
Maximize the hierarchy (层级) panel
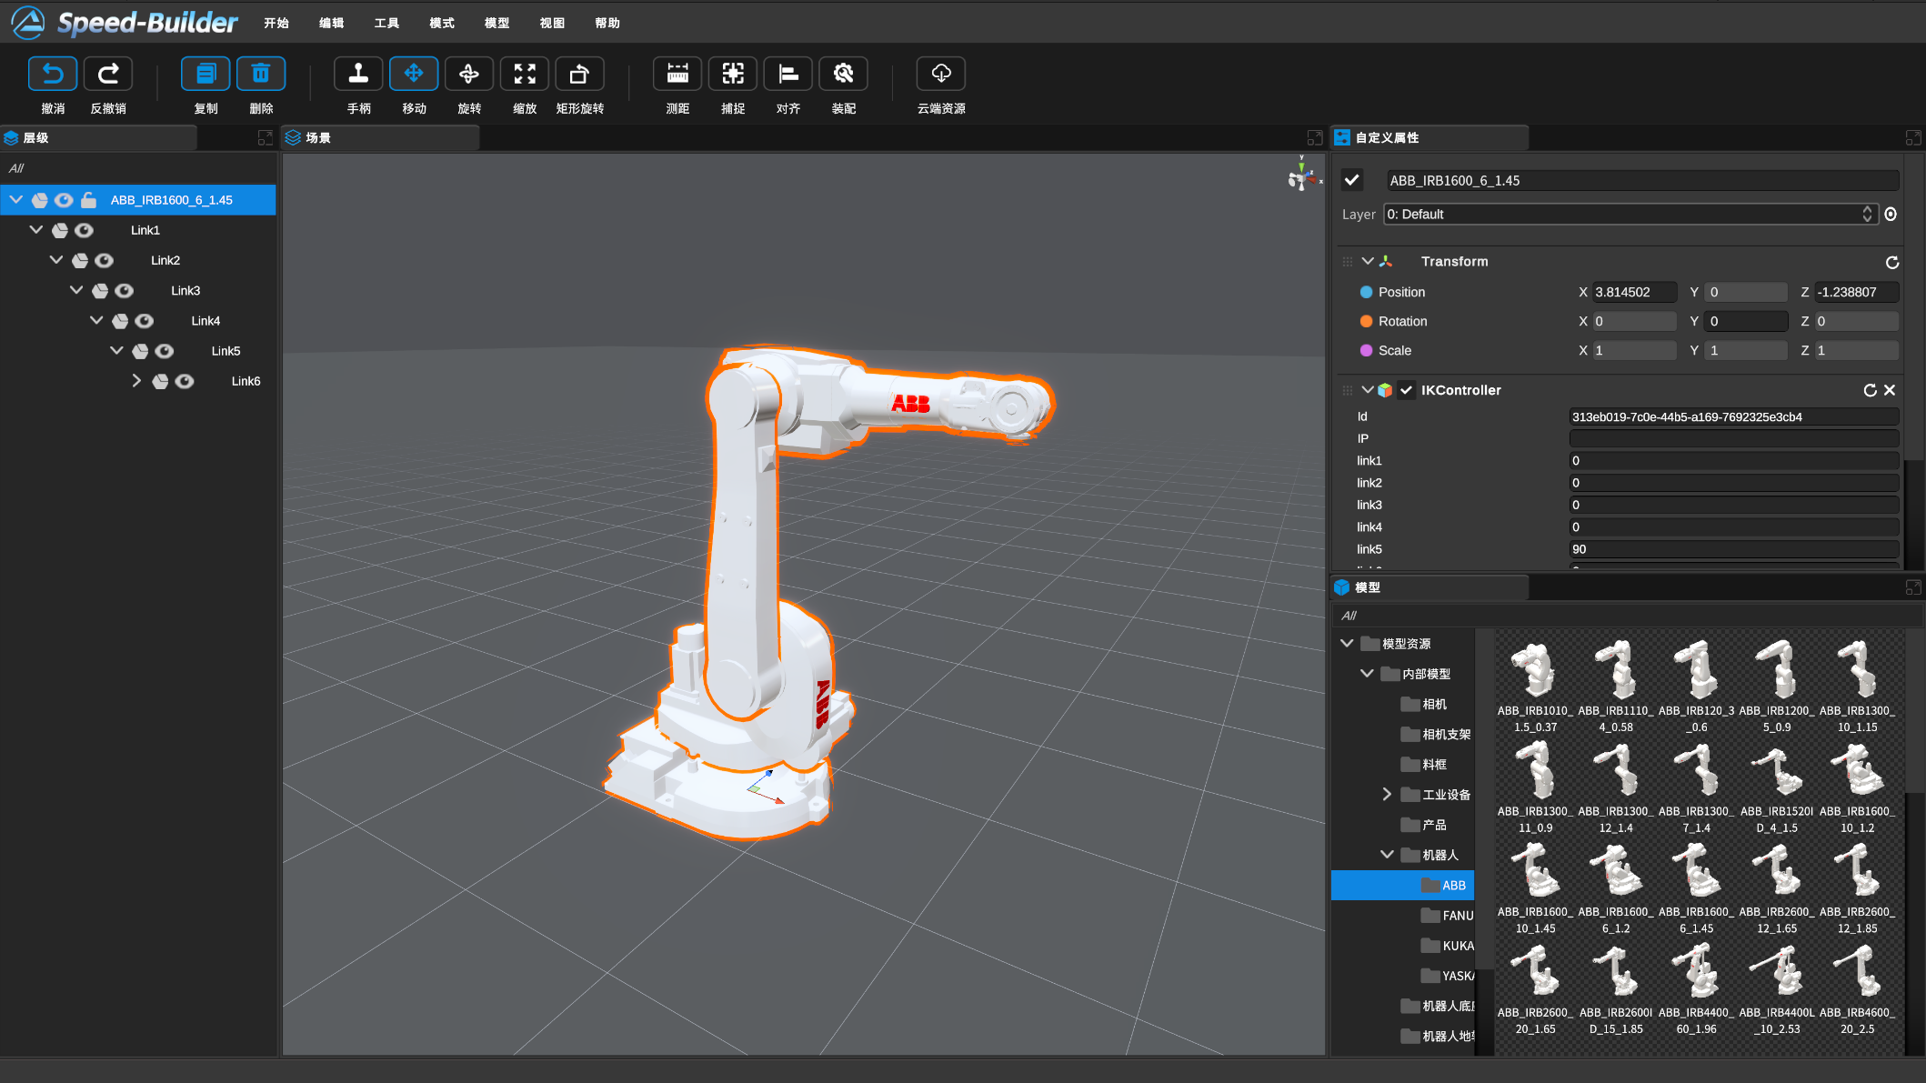(266, 137)
